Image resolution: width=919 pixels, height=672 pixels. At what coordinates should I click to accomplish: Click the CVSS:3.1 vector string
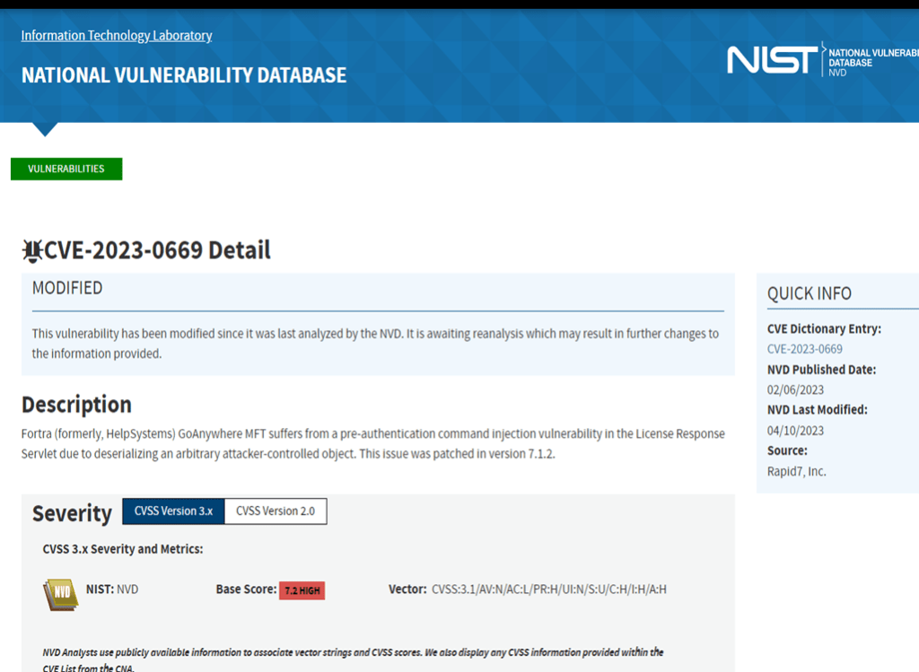click(x=549, y=589)
